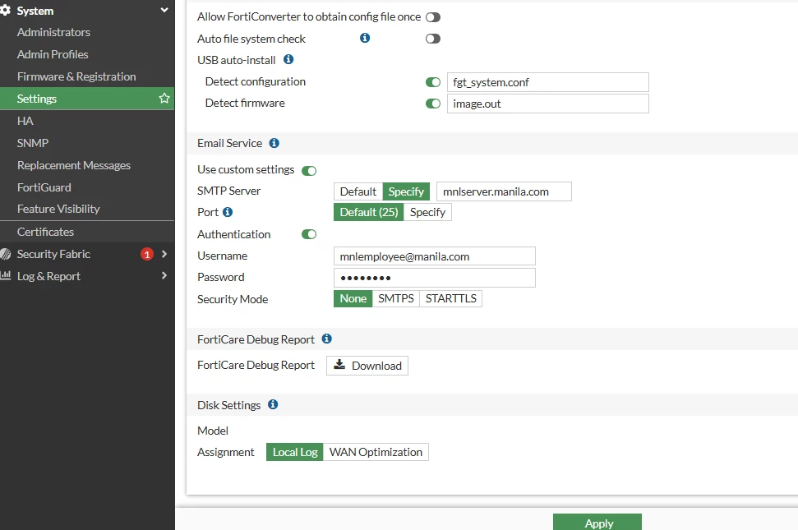798x530 pixels.
Task: Click the red notification badge on Security Fabric
Action: pyautogui.click(x=146, y=254)
